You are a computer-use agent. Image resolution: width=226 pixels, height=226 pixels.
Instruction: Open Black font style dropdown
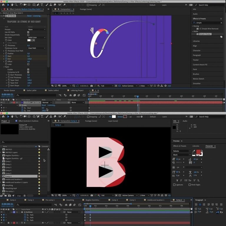point(182,155)
